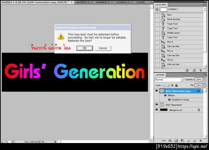Select the New history state
209x150 pixels.
tap(181, 15)
